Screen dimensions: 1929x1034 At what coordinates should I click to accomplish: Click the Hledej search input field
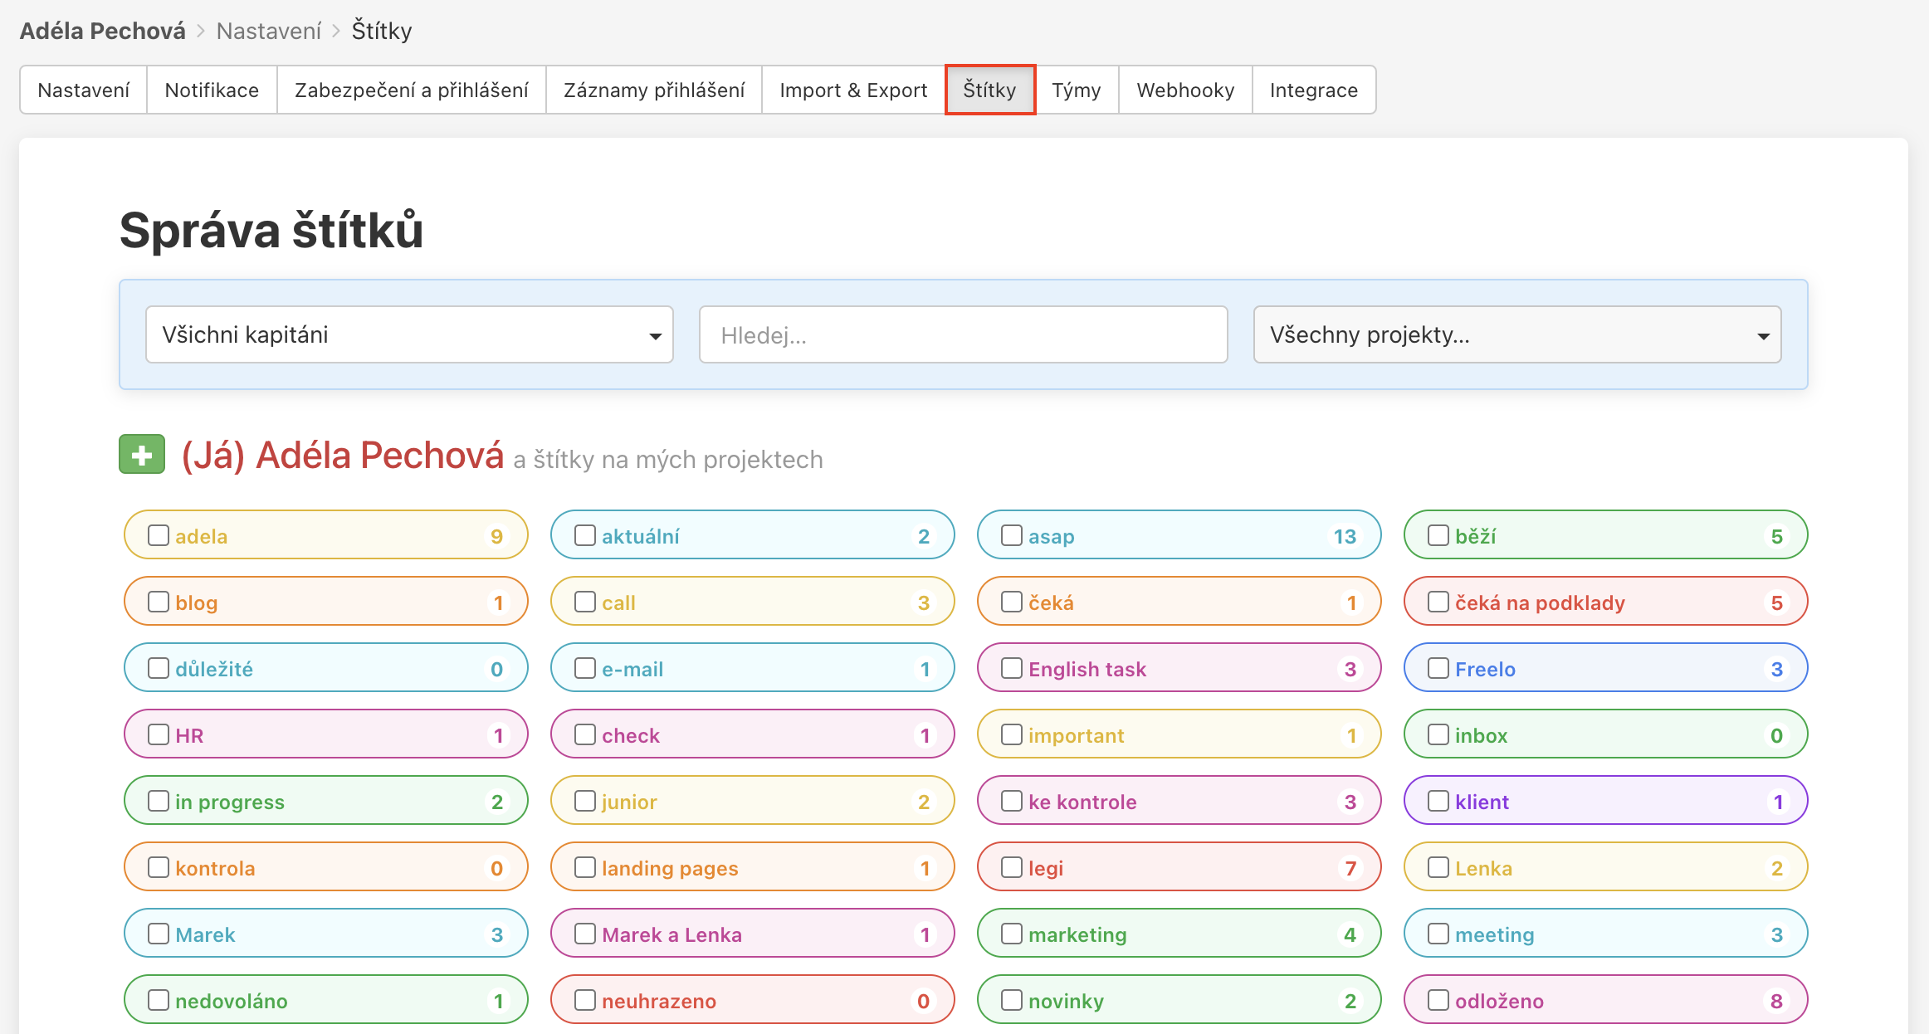pos(963,335)
